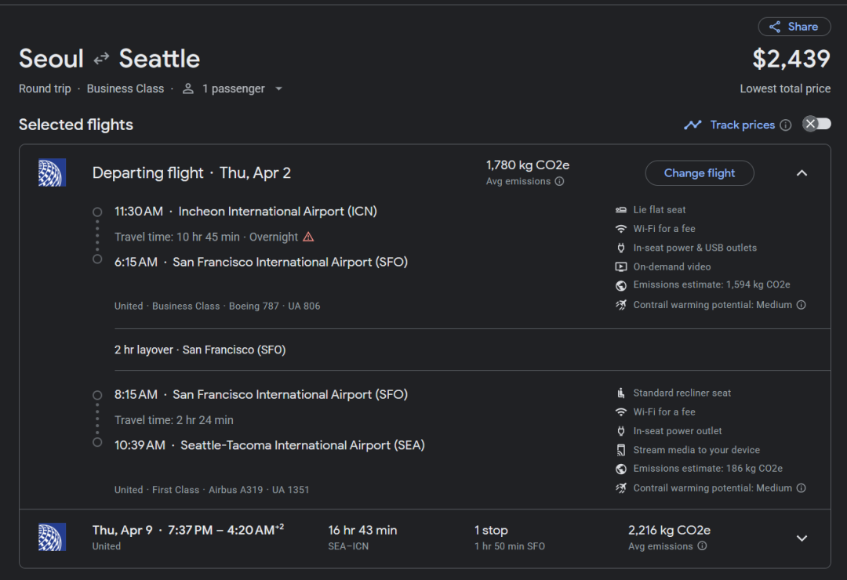Click the Track prices trend icon

tap(693, 125)
